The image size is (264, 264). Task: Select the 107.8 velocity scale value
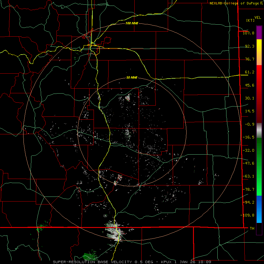(248, 33)
